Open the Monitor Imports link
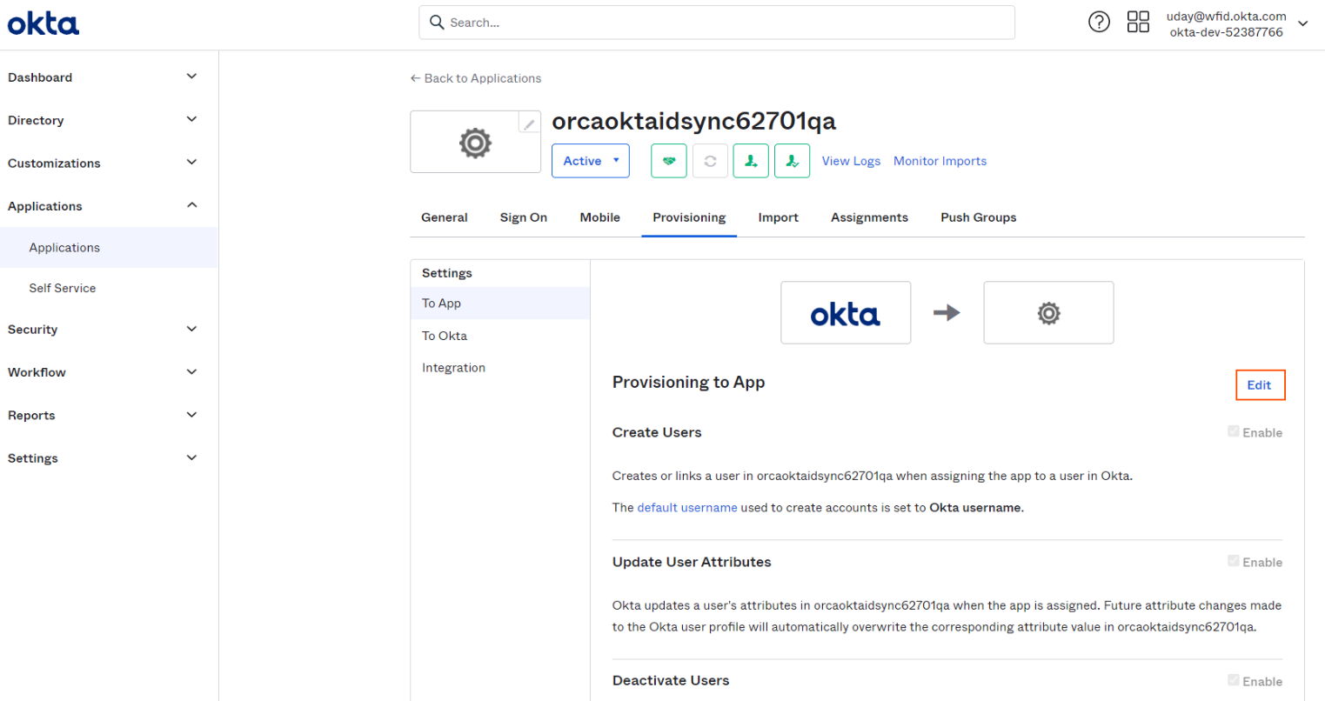1325x701 pixels. click(940, 161)
